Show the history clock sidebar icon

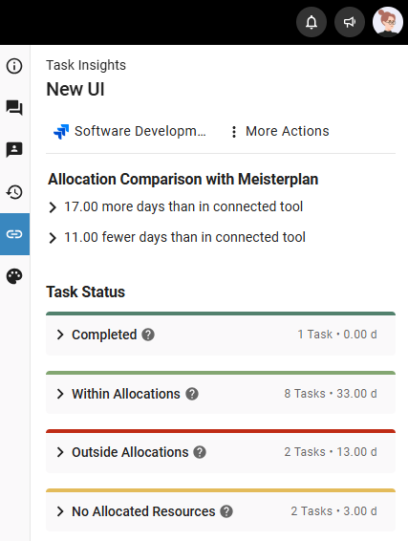(14, 192)
